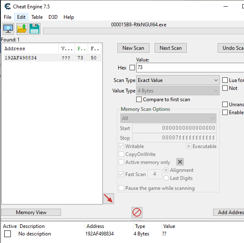Screen dimensions: 244x243
Task: Open the D3D menu
Action: pyautogui.click(x=53, y=17)
